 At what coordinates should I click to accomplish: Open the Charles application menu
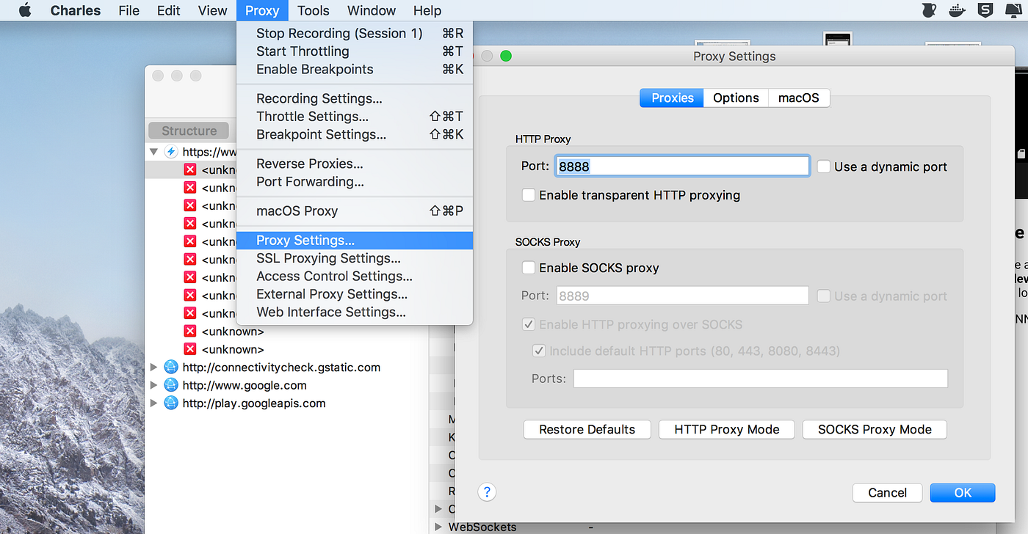click(x=77, y=10)
